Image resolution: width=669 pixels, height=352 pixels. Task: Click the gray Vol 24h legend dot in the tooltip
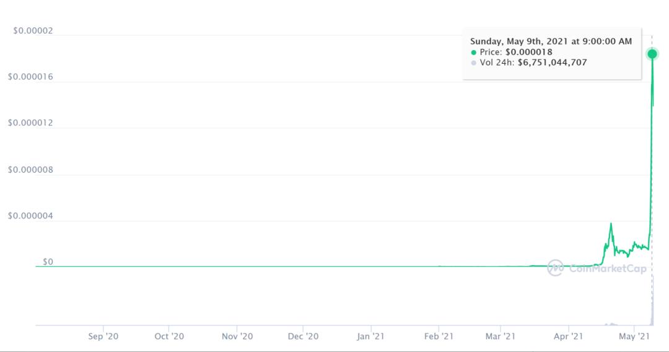click(x=474, y=62)
